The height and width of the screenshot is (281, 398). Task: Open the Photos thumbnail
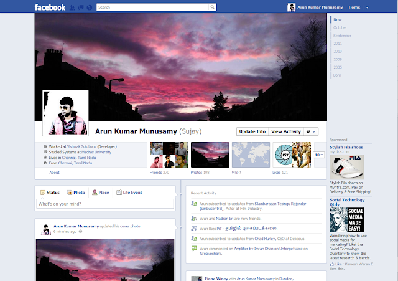coord(210,155)
